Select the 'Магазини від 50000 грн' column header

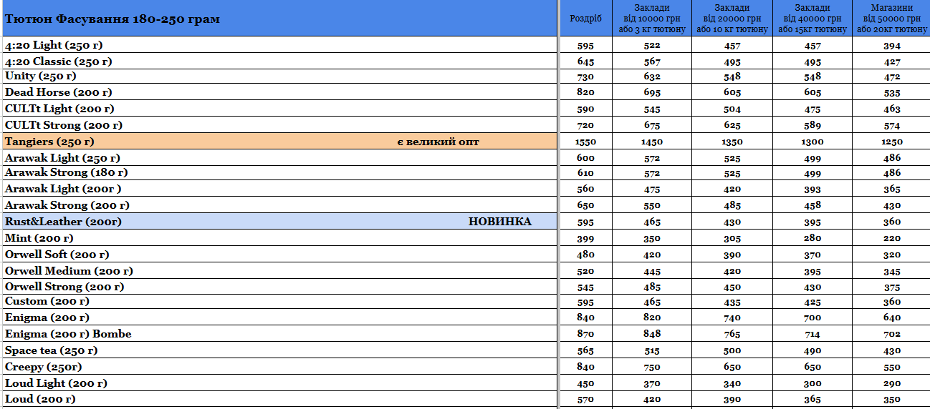892,19
